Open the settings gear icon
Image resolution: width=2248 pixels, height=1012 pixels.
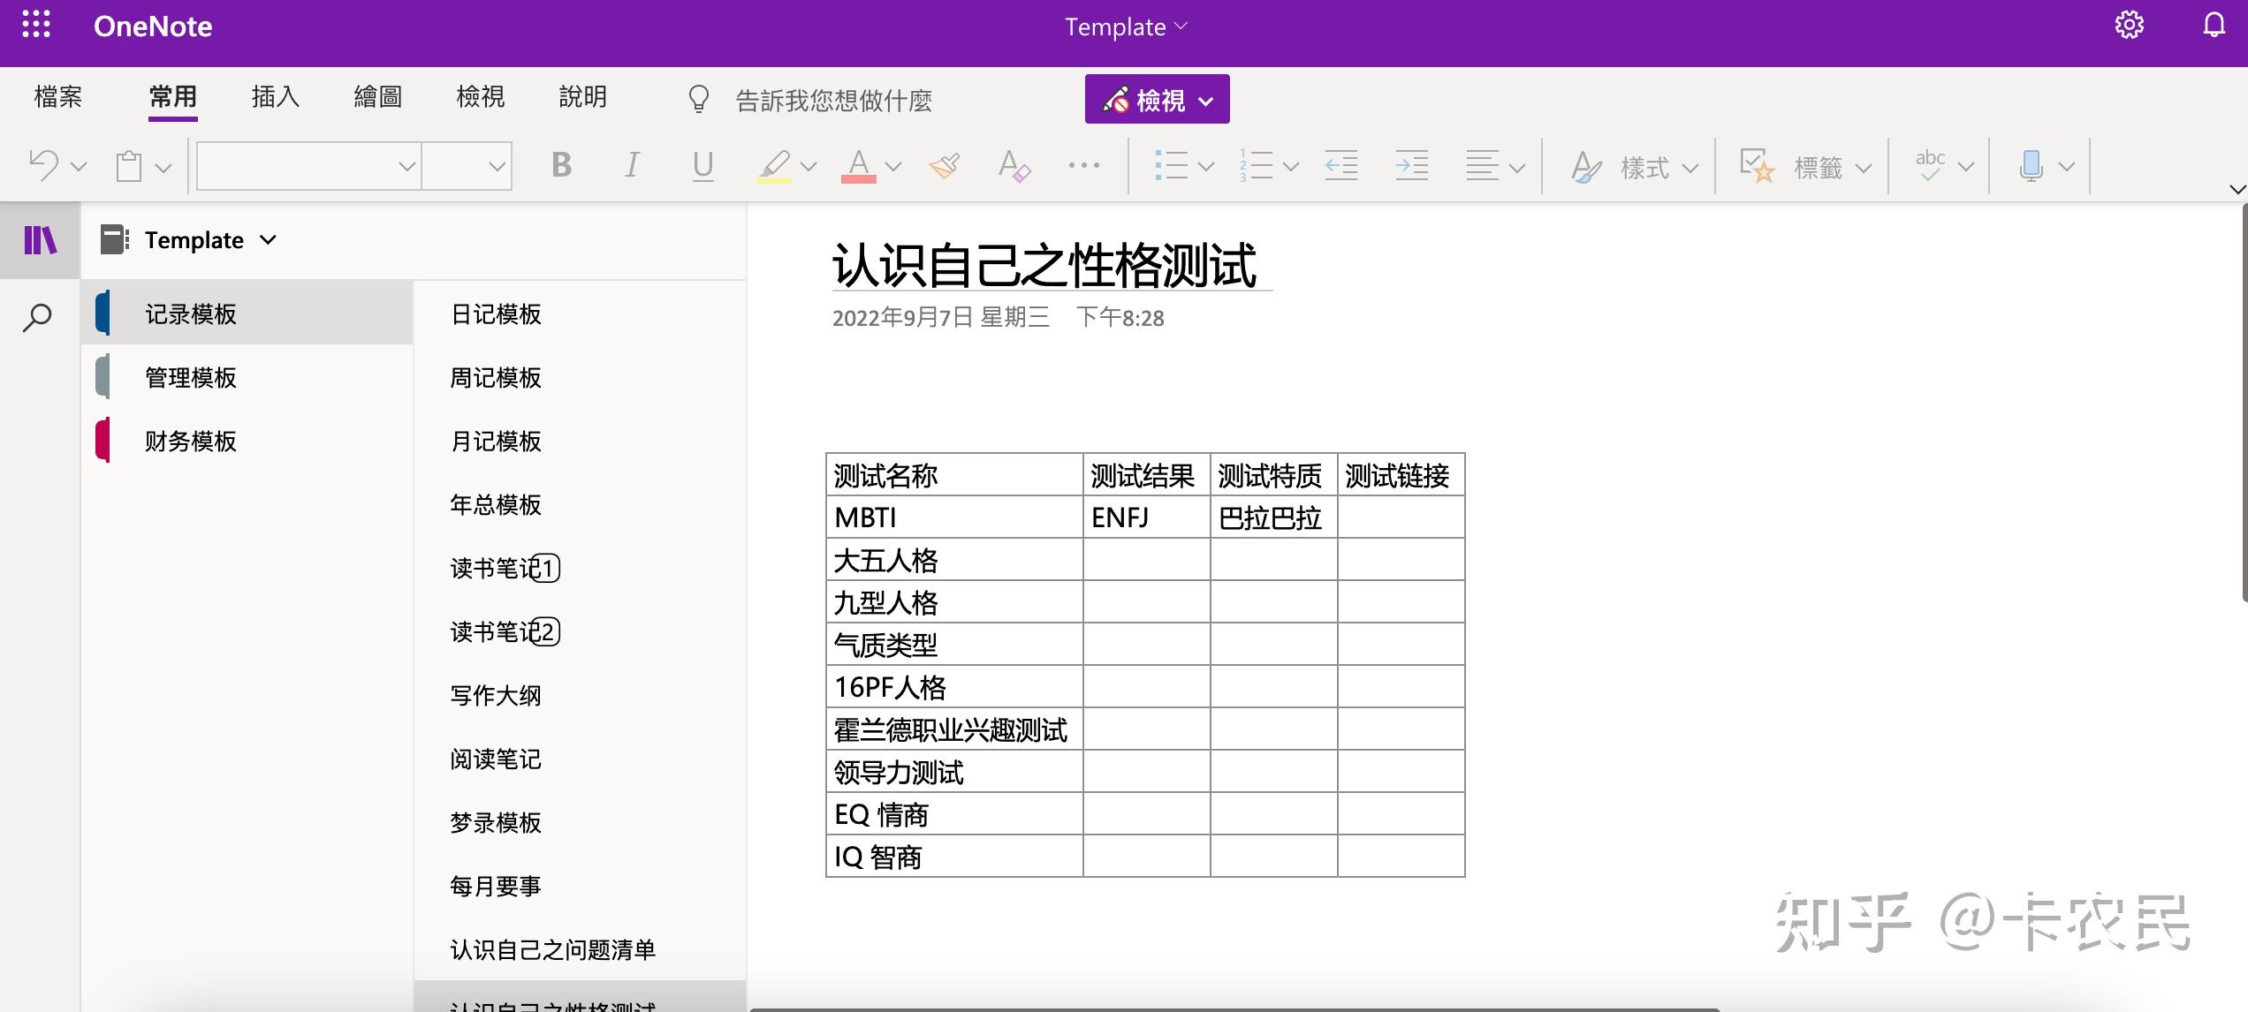point(2129,25)
